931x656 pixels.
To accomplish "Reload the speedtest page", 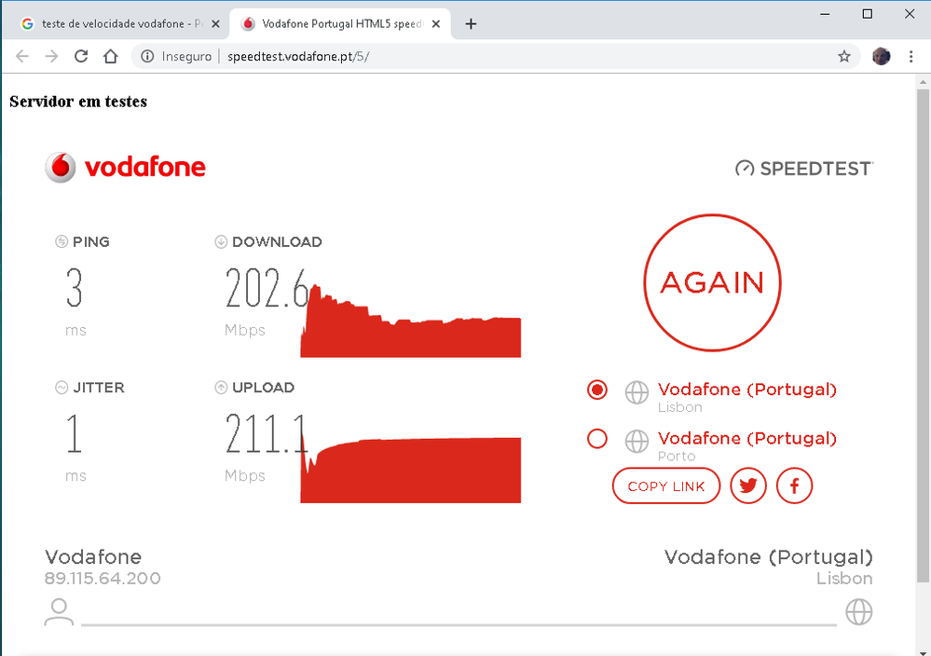I will coord(81,57).
